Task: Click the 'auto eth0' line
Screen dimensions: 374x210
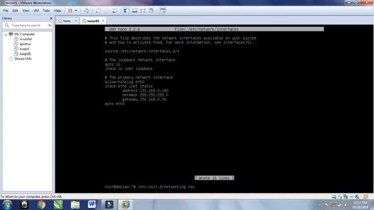Action: 115,104
